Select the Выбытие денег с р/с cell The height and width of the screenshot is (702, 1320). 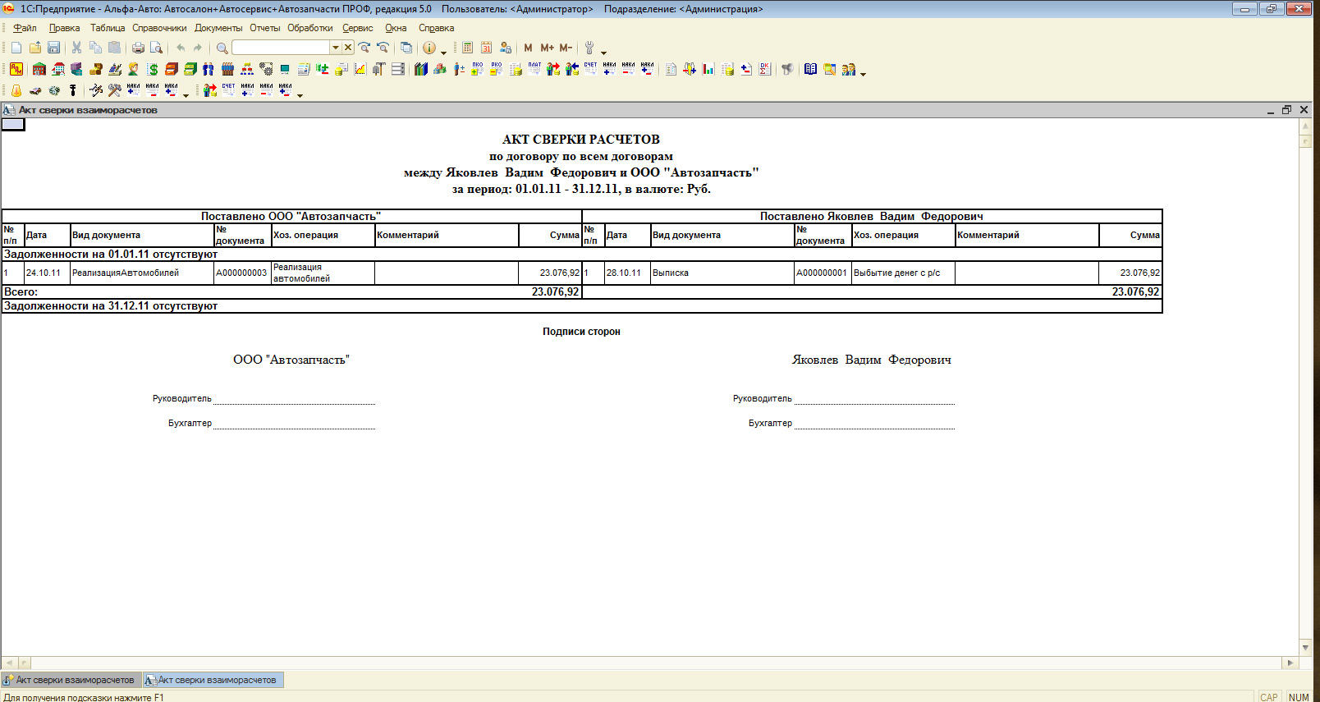(903, 273)
